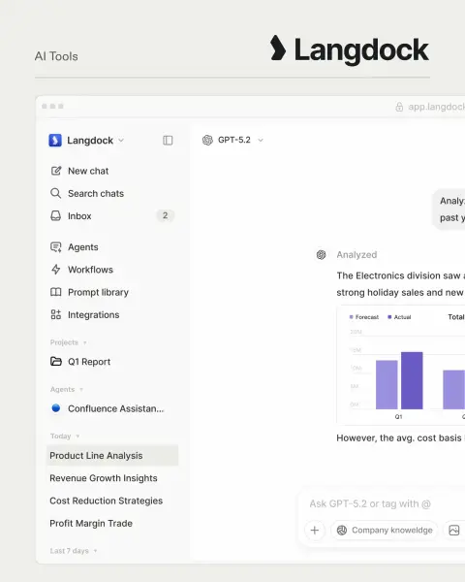Click the Langdock workspace logo icon
The height and width of the screenshot is (582, 465).
[55, 141]
